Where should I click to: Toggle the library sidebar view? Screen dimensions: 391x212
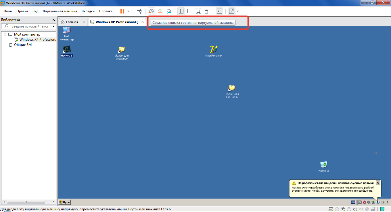(181, 11)
